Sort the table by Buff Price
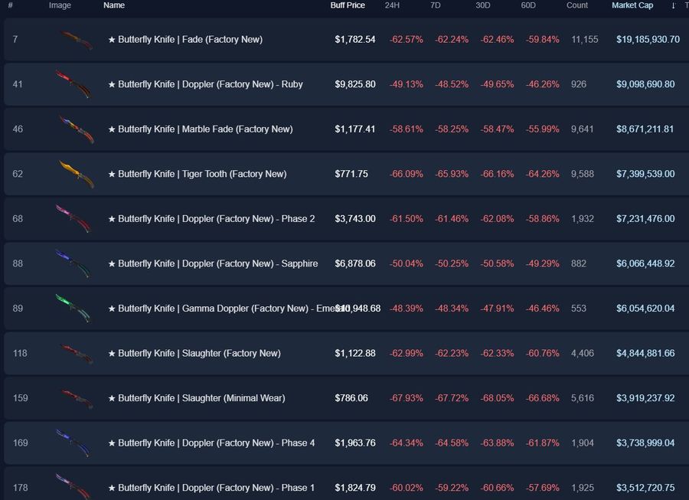689x500 pixels. [x=348, y=5]
